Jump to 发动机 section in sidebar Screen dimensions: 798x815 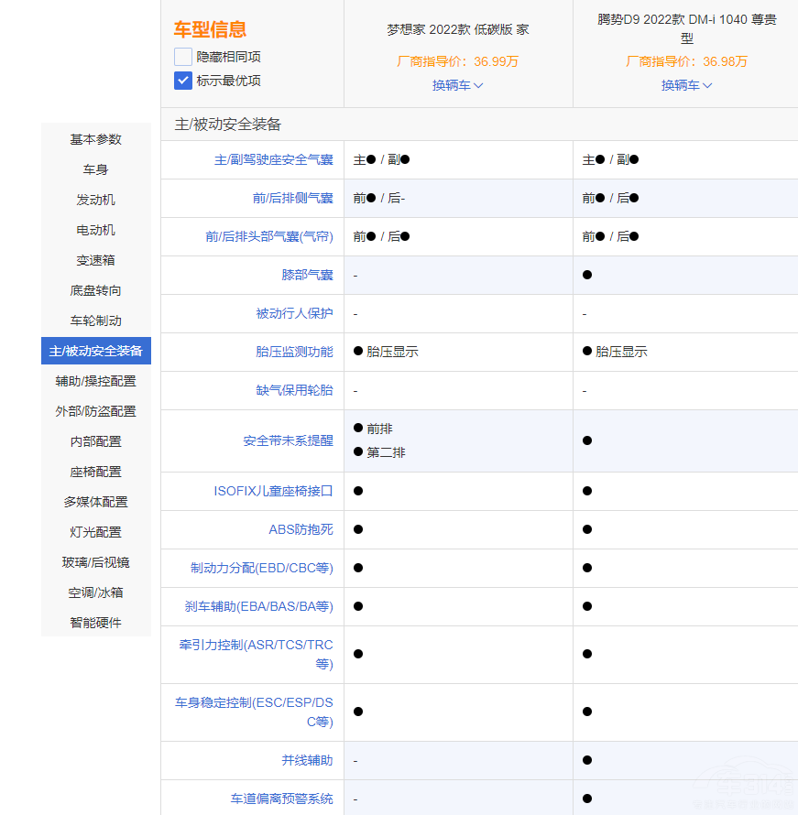pyautogui.click(x=96, y=200)
